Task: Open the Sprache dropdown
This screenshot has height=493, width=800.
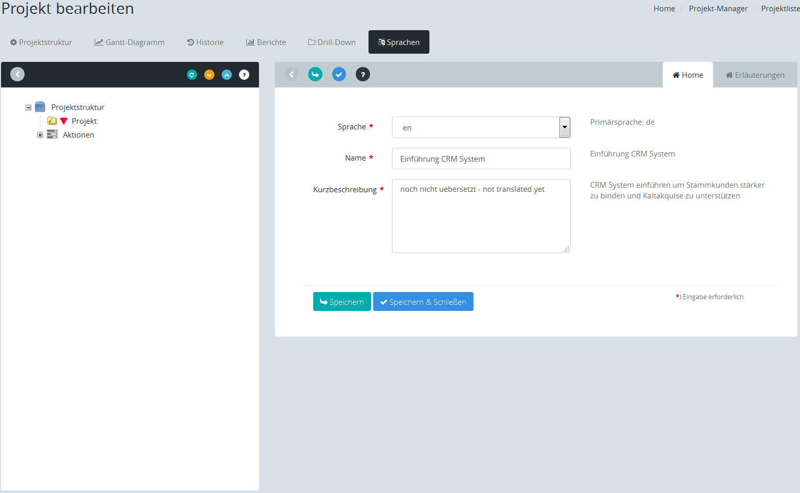Action: click(x=564, y=127)
